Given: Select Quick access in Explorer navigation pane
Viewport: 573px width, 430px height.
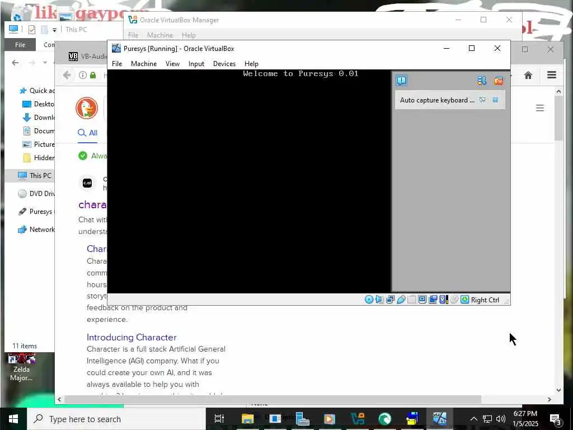Looking at the screenshot, I should click(x=36, y=90).
